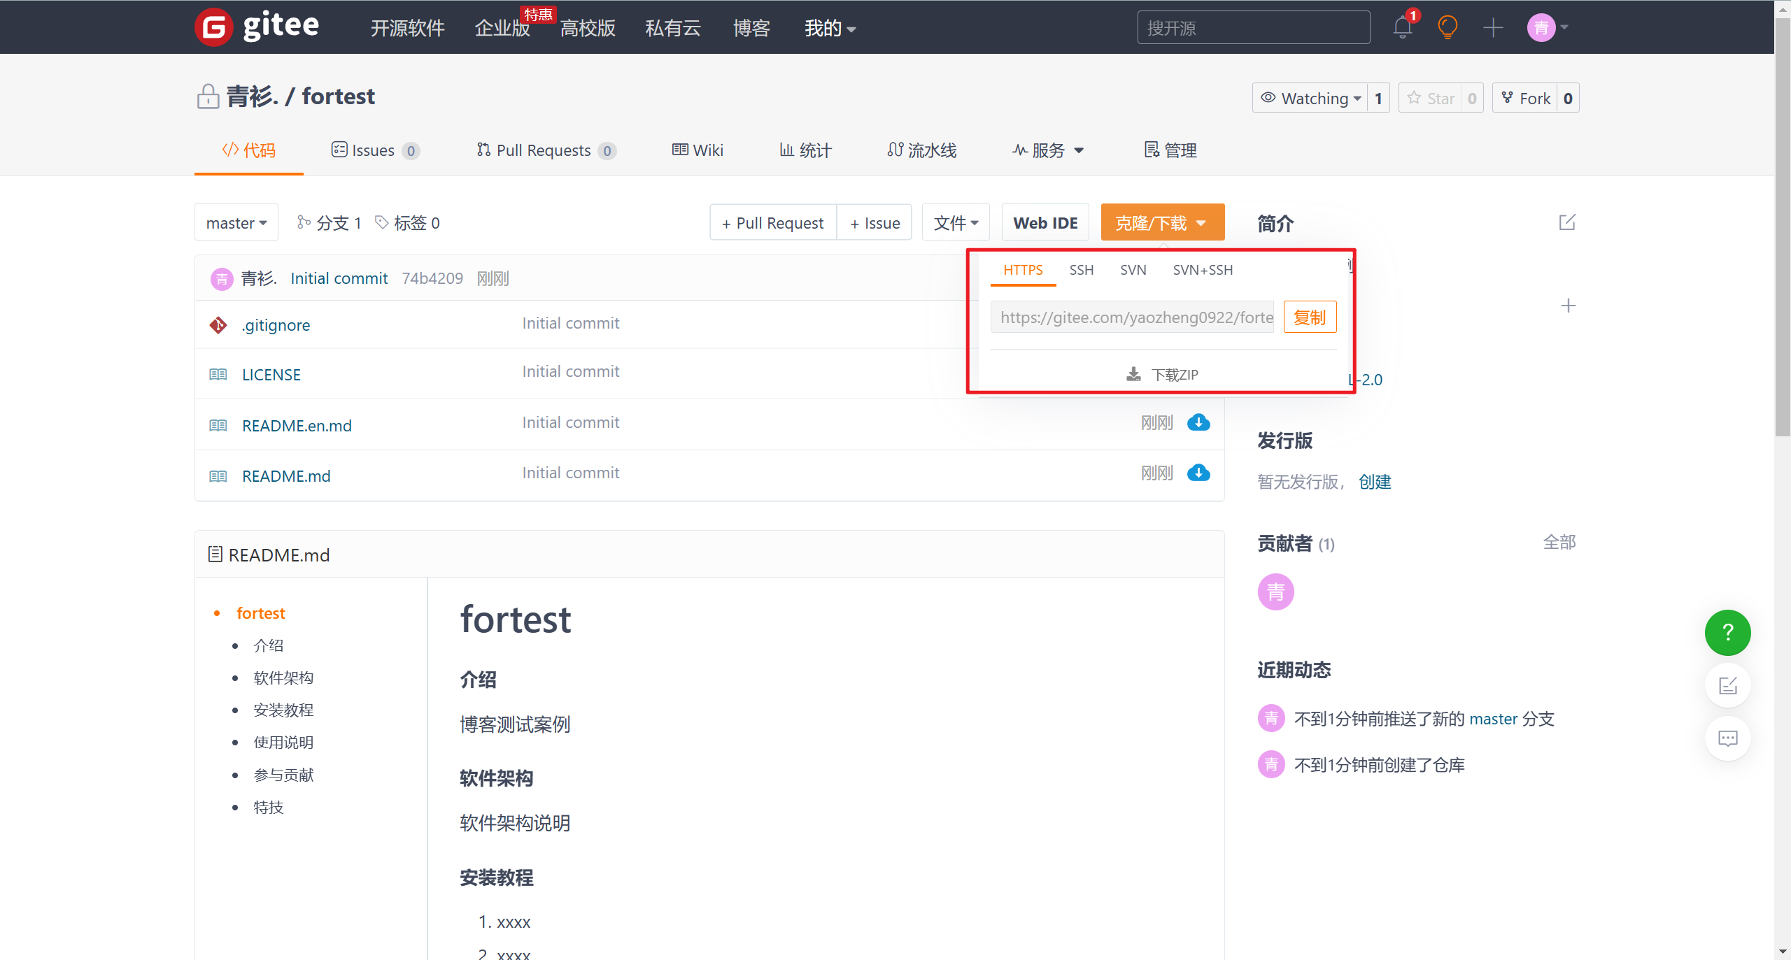Click the notification bell icon

coord(1403,28)
